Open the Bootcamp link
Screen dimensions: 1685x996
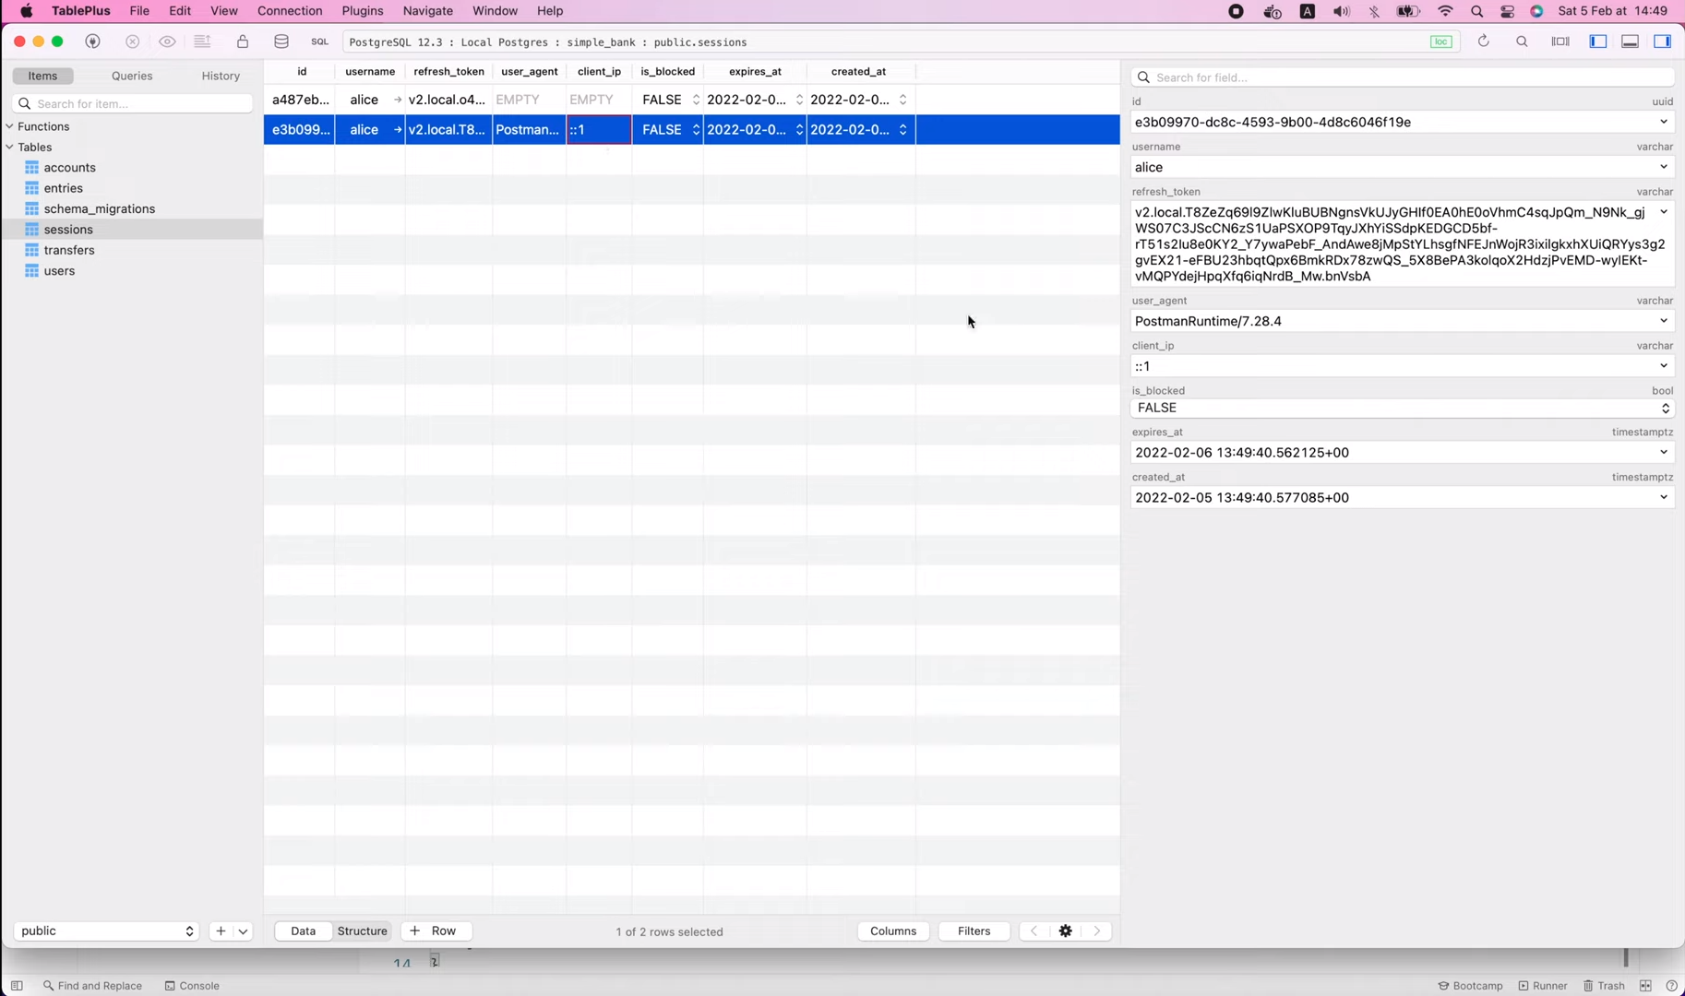tap(1470, 986)
